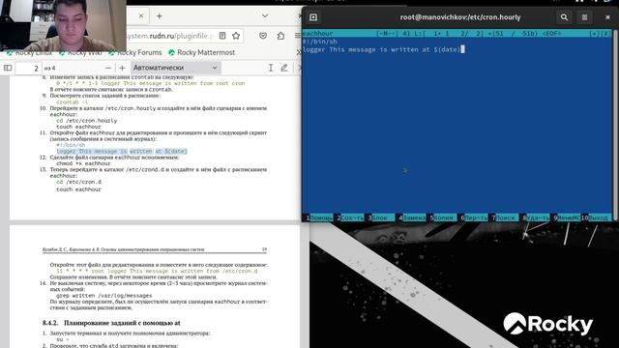Click F8 Удалить in mcedit bar
The image size is (619, 348).
536,217
